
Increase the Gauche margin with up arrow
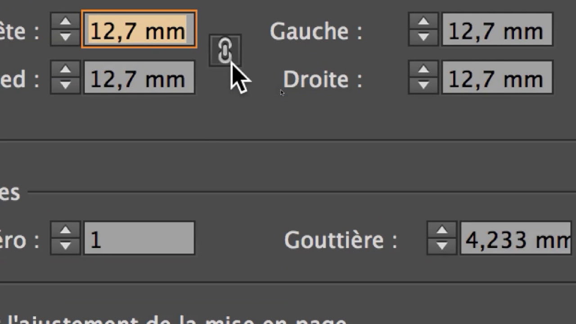423,22
